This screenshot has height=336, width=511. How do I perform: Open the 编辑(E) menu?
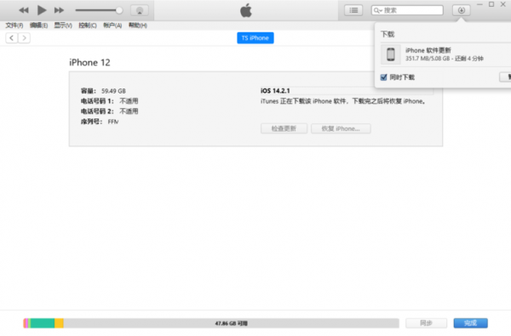point(38,26)
